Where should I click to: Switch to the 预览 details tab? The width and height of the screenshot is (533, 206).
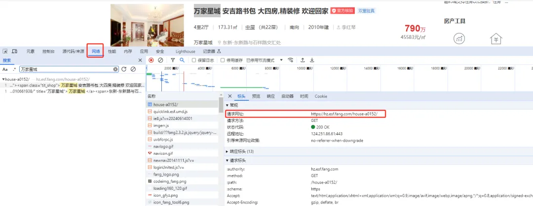[x=256, y=96]
